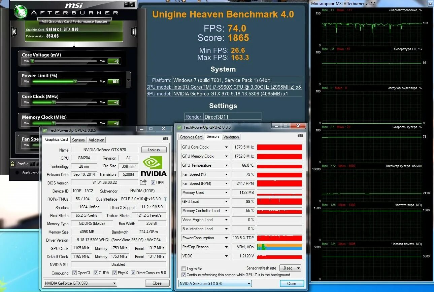Click the NVIDIA logo in GPU-Z
The width and height of the screenshot is (434, 292).
point(154,166)
